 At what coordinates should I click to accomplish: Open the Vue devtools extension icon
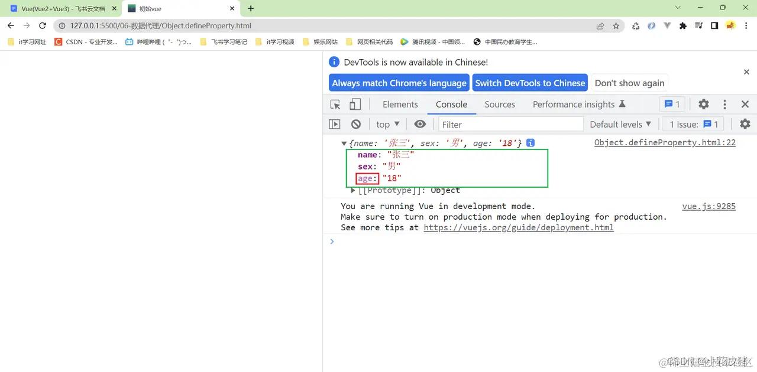(x=667, y=26)
